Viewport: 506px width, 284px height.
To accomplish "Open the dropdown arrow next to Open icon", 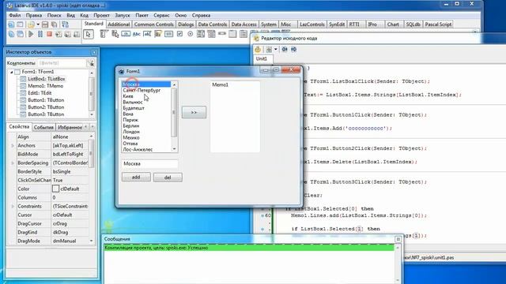I will [x=38, y=24].
